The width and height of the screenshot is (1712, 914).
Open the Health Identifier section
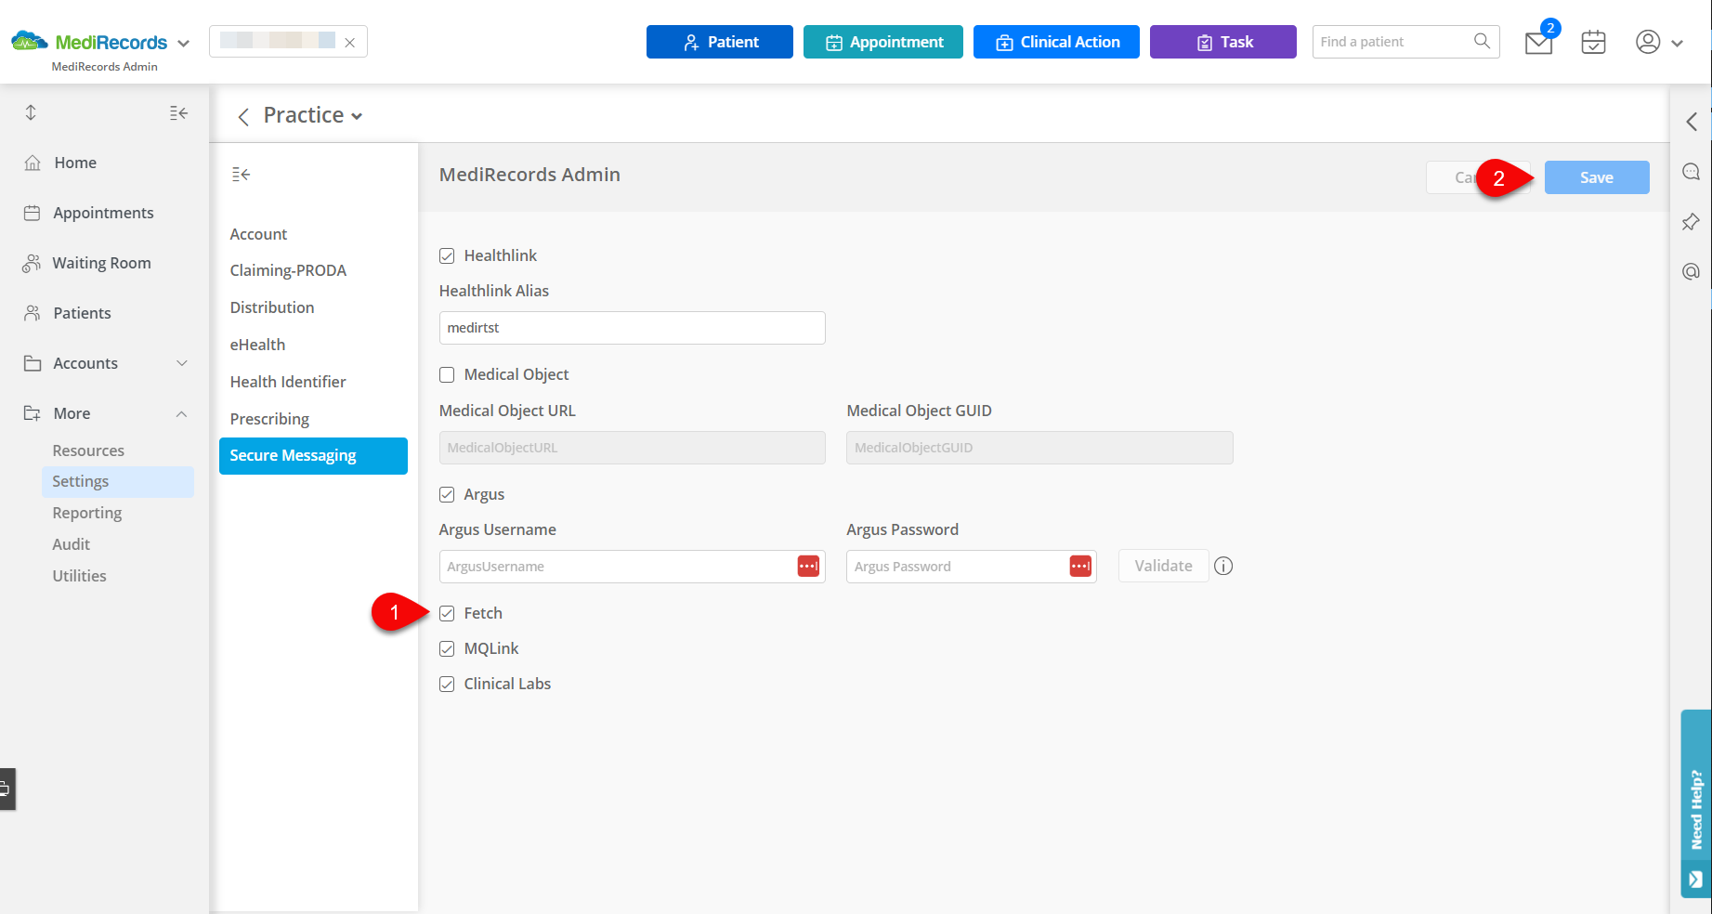click(288, 382)
